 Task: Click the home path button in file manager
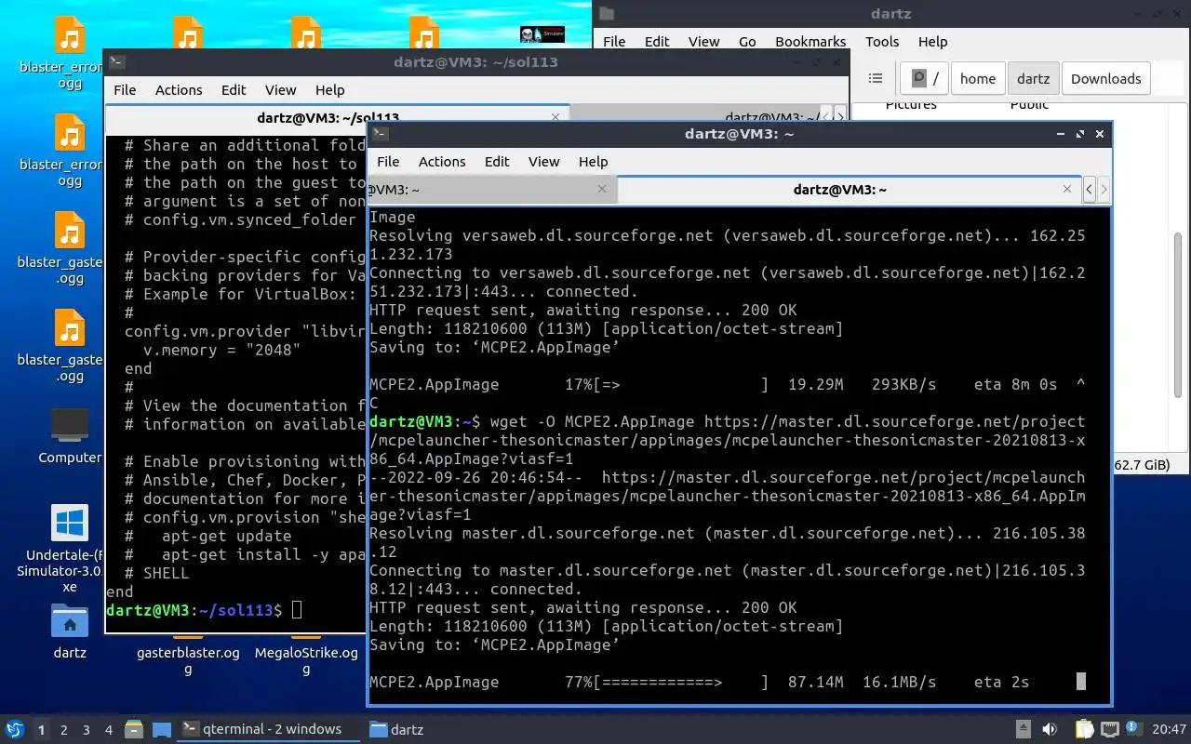(978, 78)
